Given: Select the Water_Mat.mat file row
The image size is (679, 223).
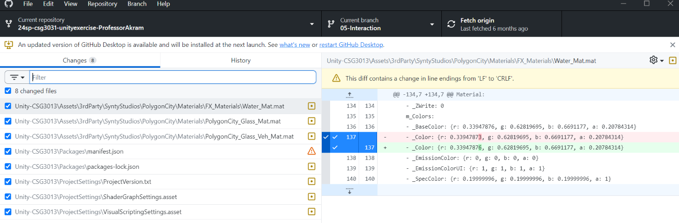Looking at the screenshot, I should (x=160, y=106).
